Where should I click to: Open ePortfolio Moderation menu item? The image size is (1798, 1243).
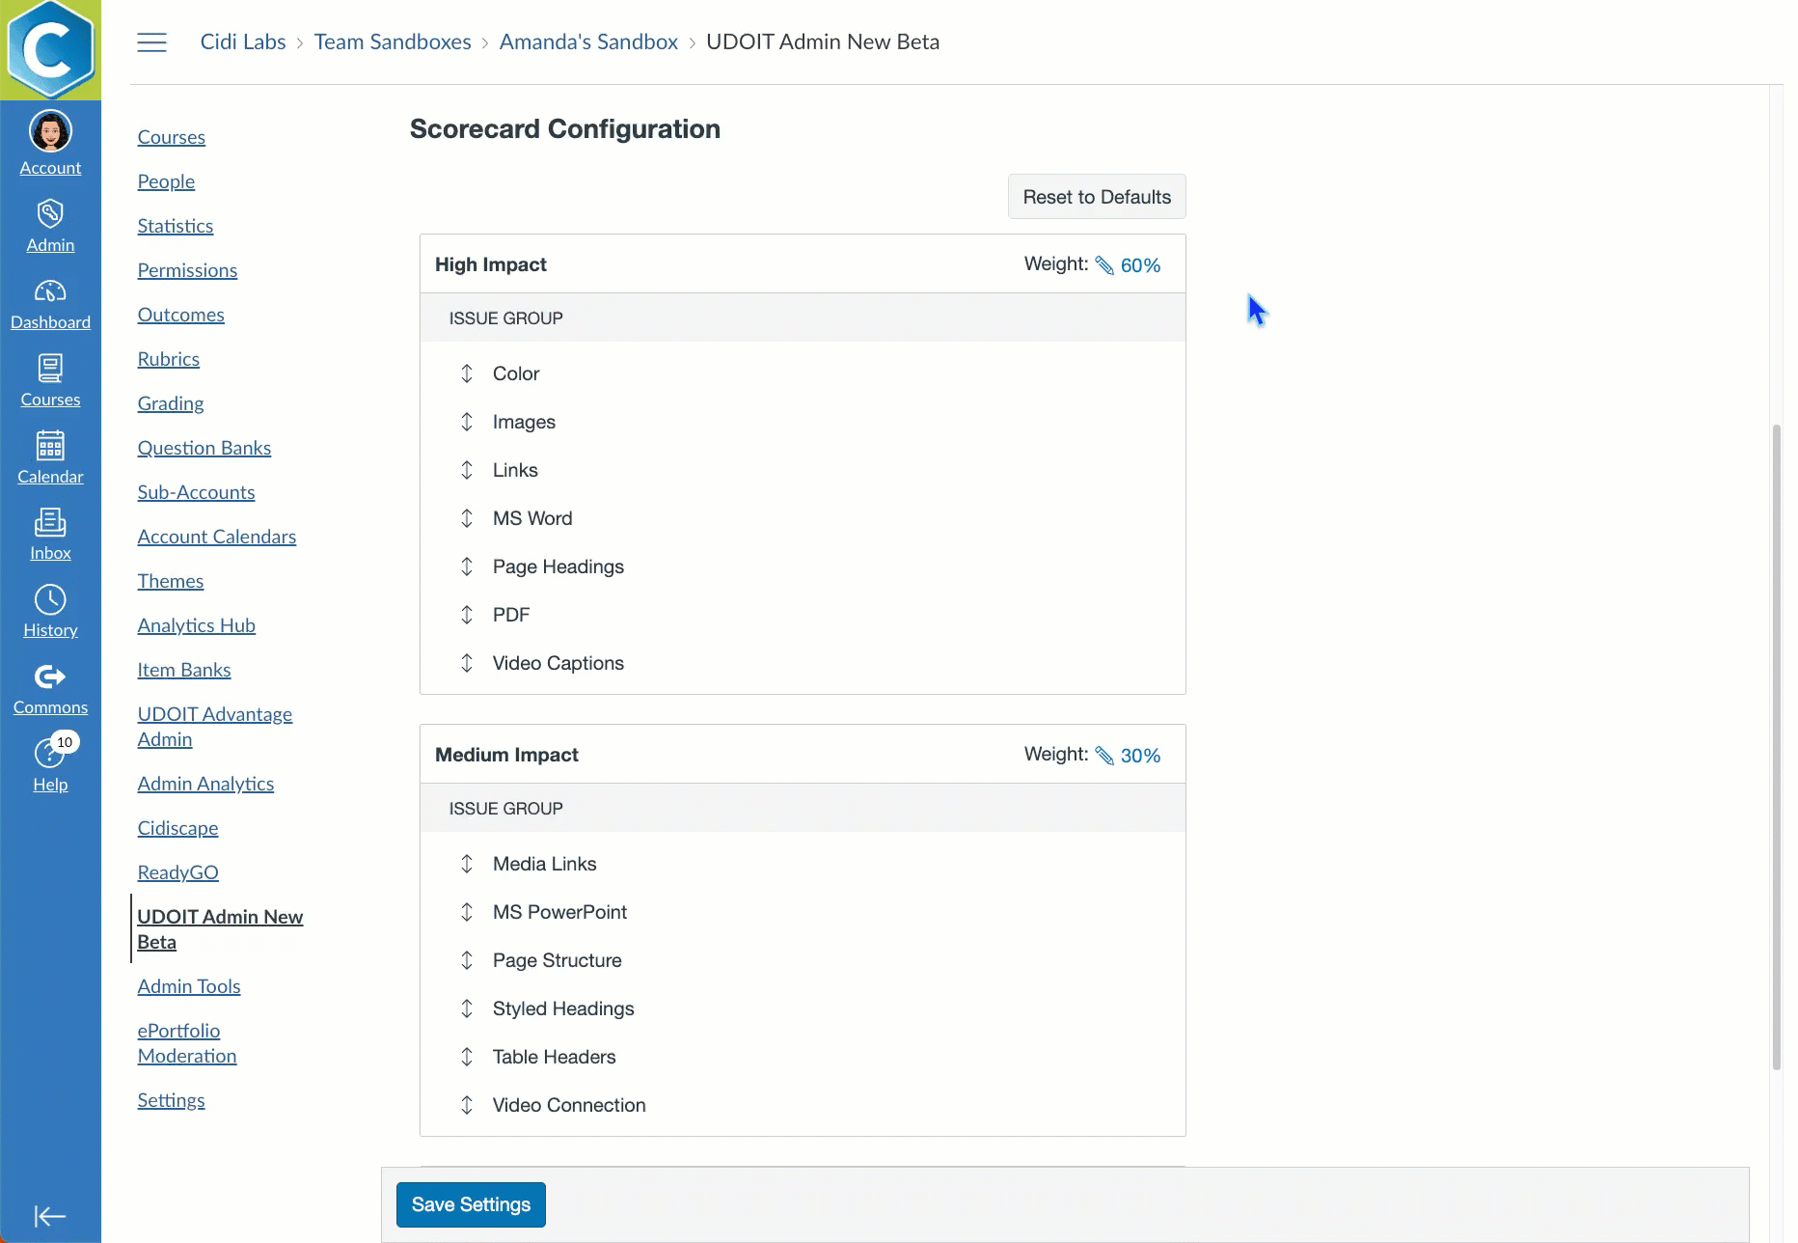(x=186, y=1043)
